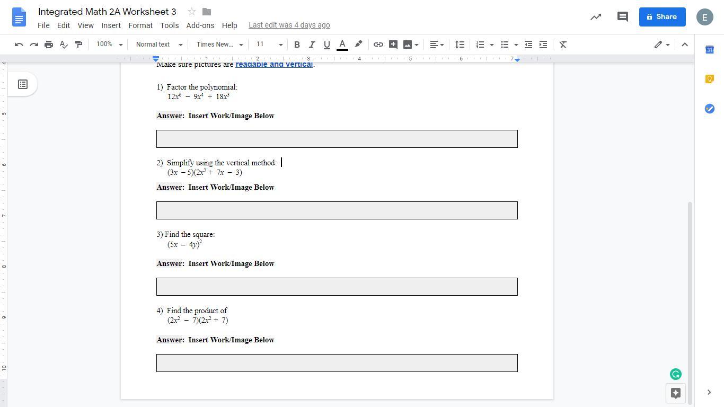
Task: Click the right margin marker on the ruler
Action: 517,60
